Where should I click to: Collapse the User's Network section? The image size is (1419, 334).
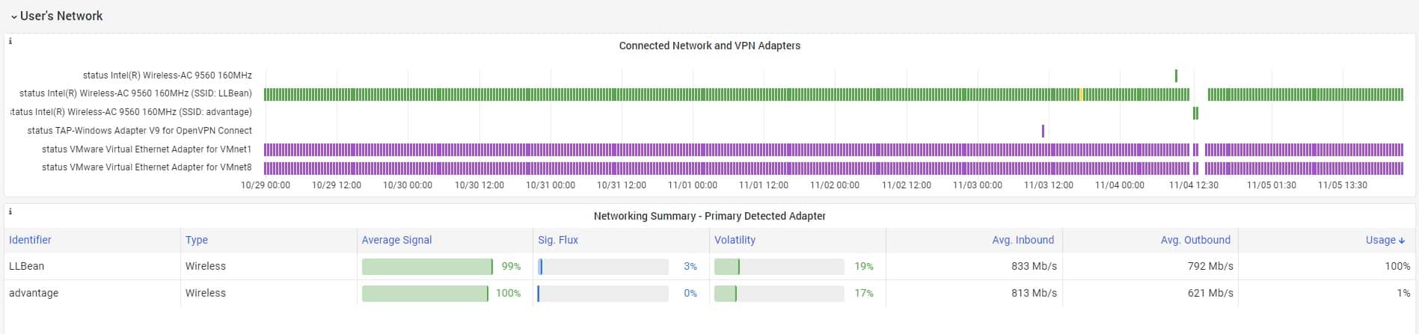click(13, 16)
